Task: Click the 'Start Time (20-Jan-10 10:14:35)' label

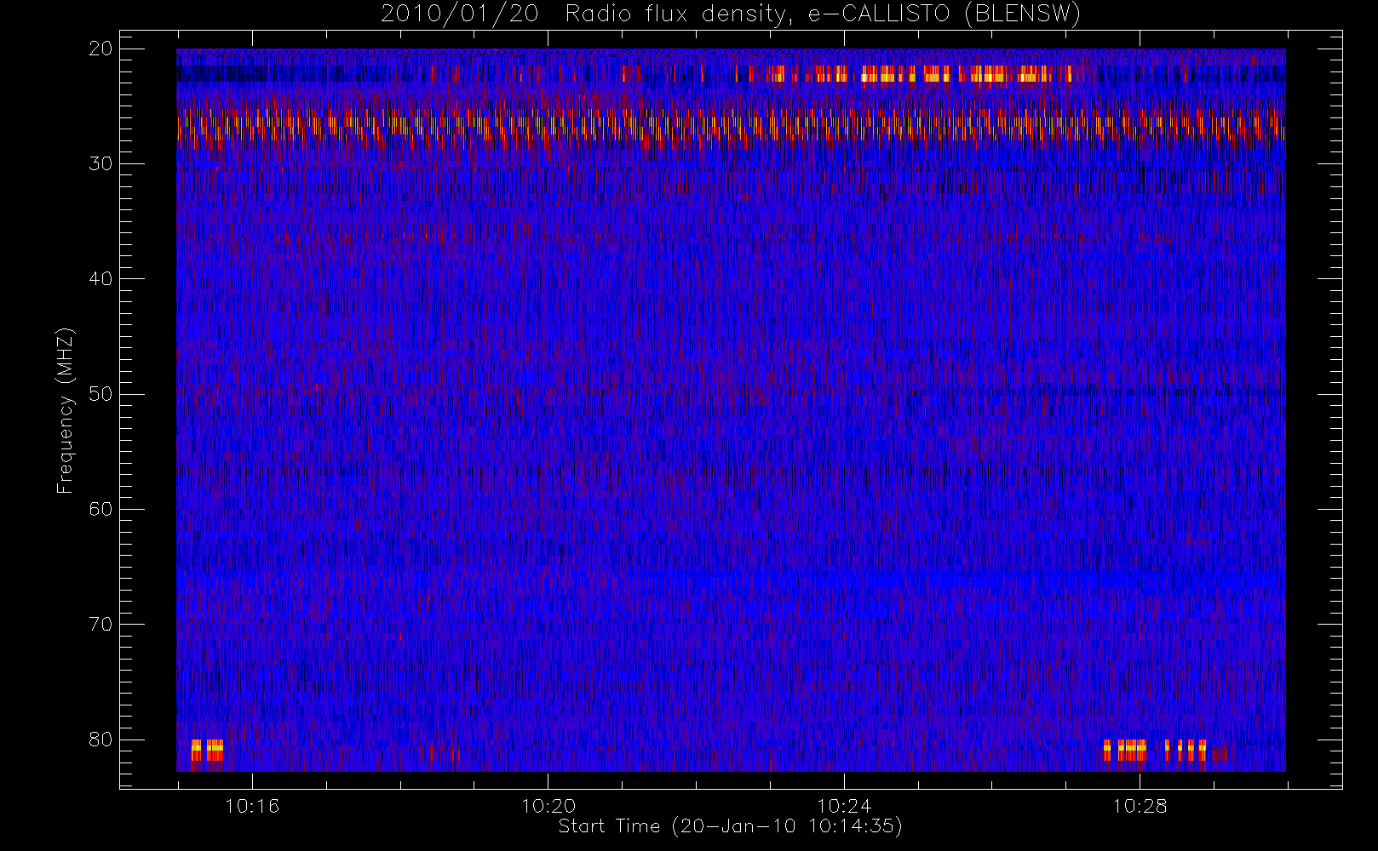Action: [730, 826]
